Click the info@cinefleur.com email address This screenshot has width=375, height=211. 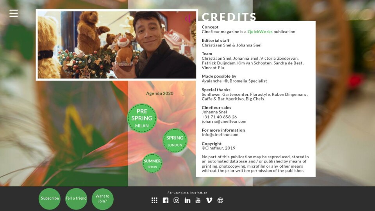tap(220, 134)
